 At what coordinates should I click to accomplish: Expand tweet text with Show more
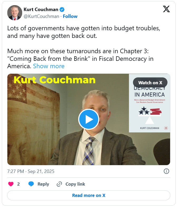click(49, 66)
